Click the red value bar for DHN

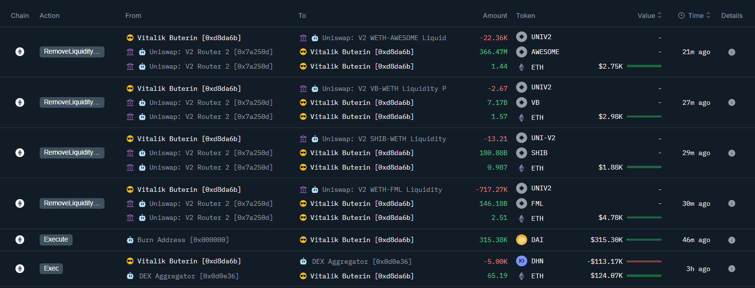click(x=644, y=261)
